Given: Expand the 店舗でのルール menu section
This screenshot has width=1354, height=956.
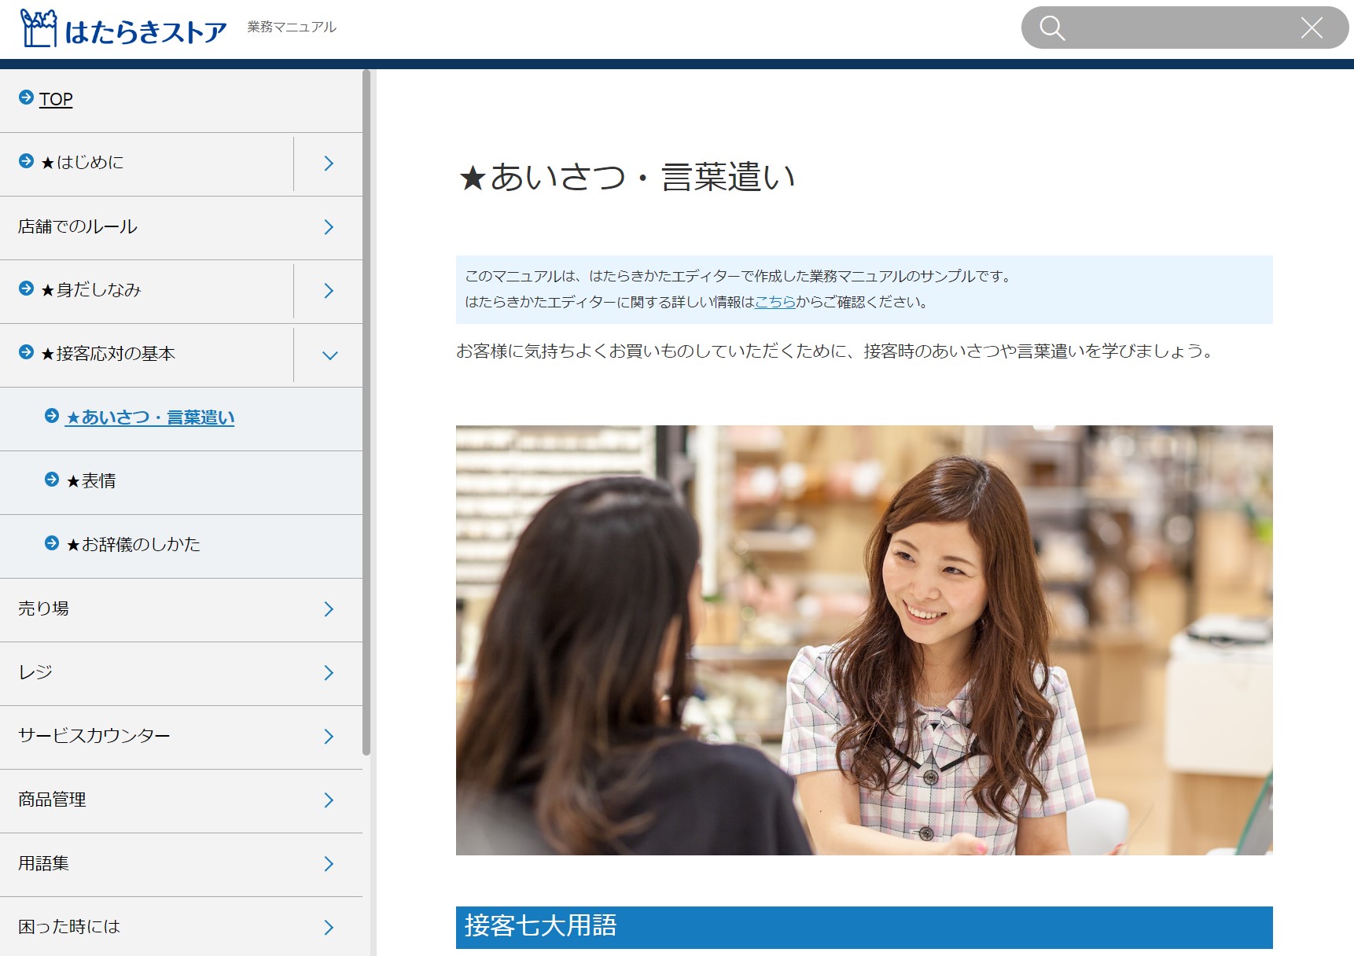Looking at the screenshot, I should click(329, 227).
